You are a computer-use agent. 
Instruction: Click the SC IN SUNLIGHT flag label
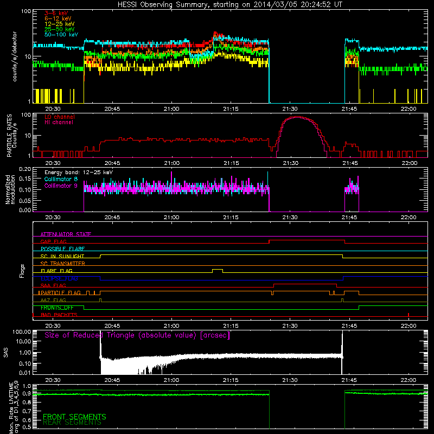click(x=62, y=256)
